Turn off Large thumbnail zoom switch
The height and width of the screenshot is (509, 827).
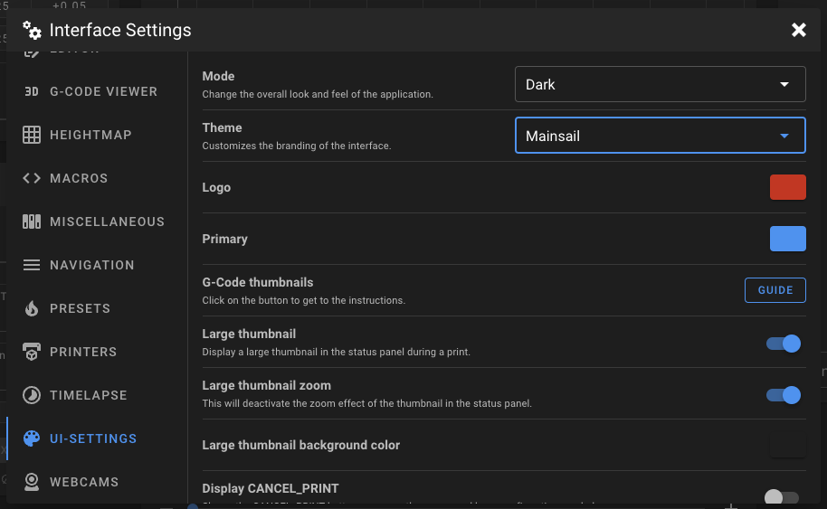(784, 395)
